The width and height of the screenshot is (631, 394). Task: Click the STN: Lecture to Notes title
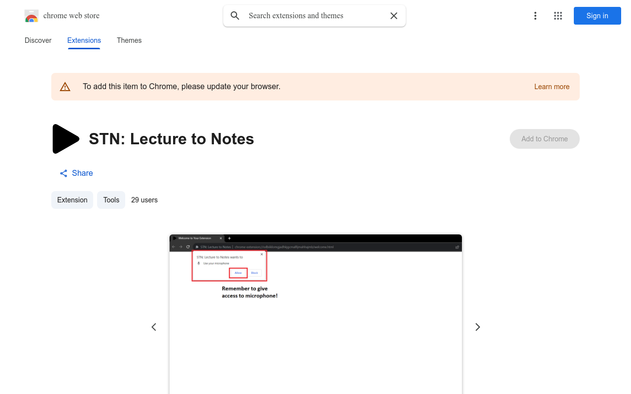[x=172, y=139]
